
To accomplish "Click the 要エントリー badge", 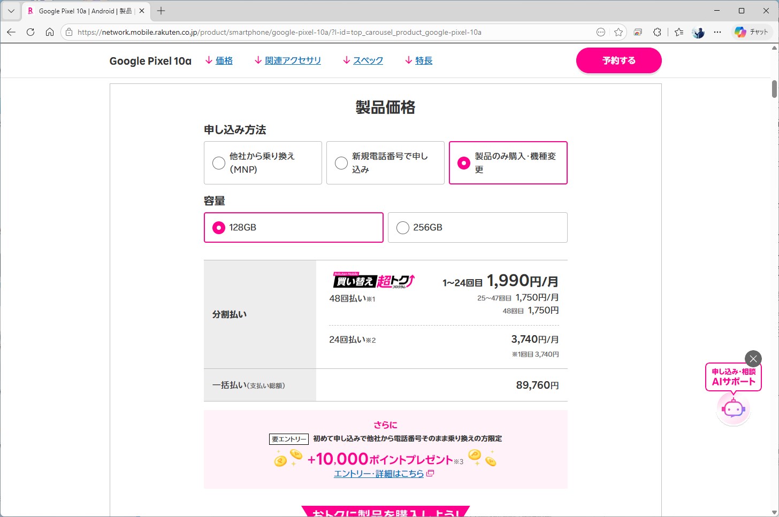I will coord(289,439).
